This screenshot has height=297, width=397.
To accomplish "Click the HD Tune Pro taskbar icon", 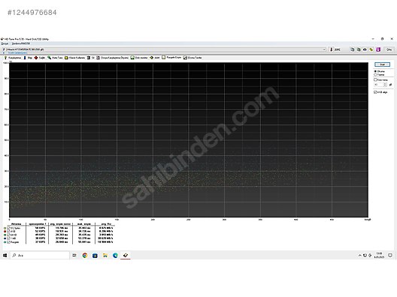I will point(126,255).
